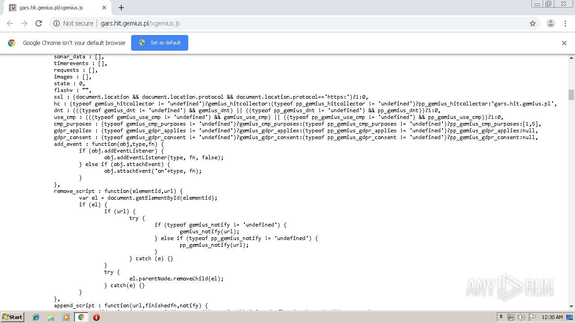The image size is (575, 323).
Task: Open Windows Explorer folder in taskbar
Action: click(51, 317)
